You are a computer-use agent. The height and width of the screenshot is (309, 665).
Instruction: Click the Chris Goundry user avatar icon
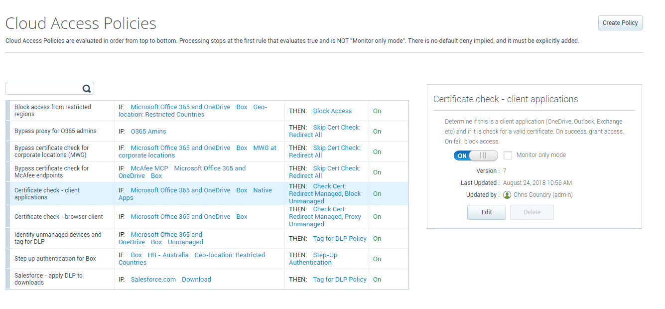point(507,195)
